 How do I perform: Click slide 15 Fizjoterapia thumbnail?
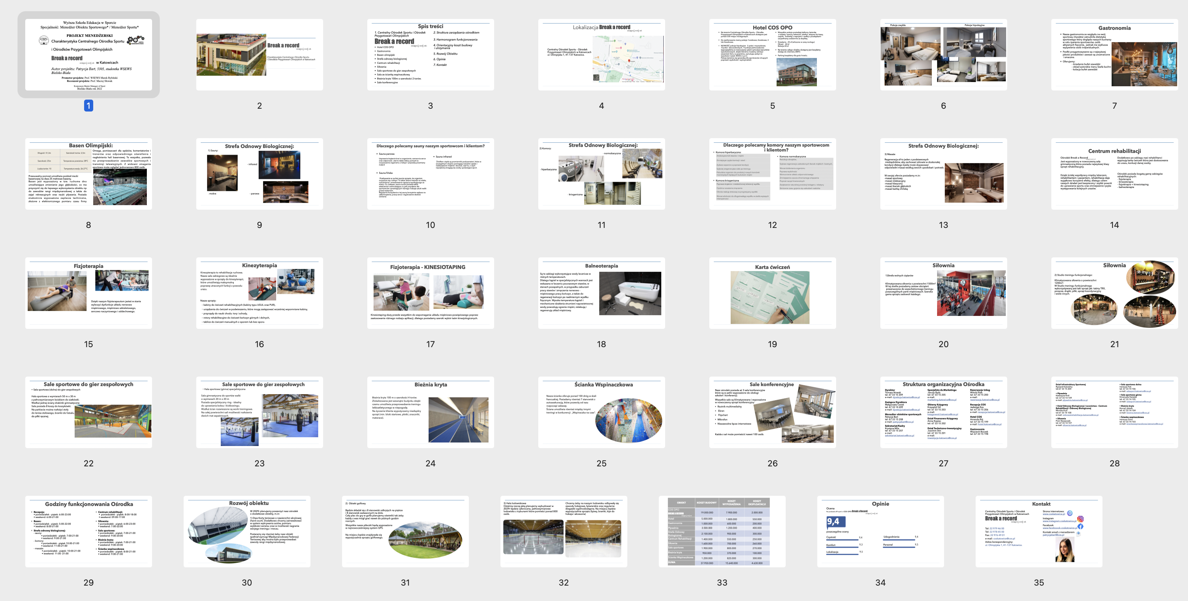[89, 293]
